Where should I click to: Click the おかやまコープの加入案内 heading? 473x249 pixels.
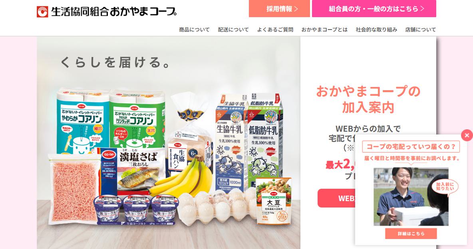(368, 99)
